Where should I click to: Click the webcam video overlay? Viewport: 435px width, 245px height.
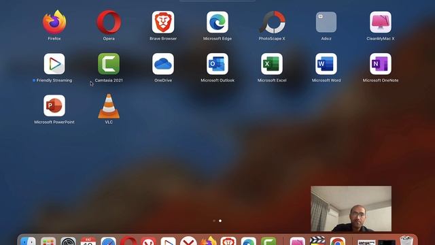351,209
